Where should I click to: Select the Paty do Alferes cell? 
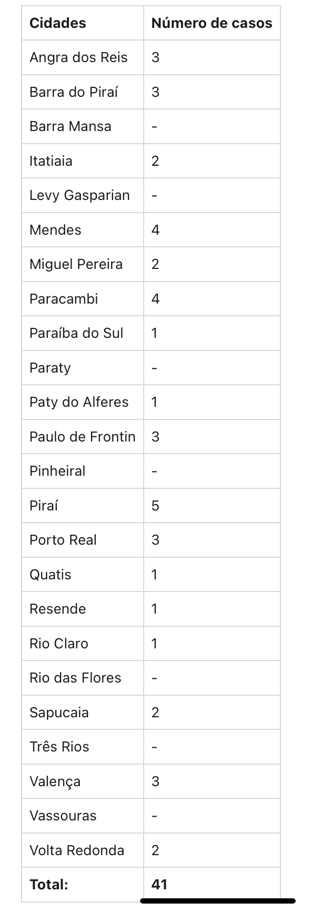[x=83, y=402]
